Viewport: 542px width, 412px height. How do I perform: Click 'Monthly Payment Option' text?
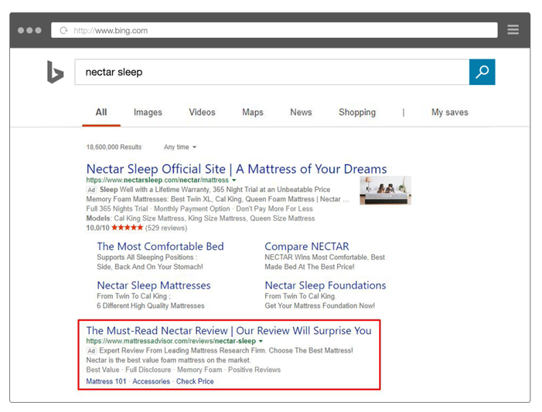[x=192, y=209]
